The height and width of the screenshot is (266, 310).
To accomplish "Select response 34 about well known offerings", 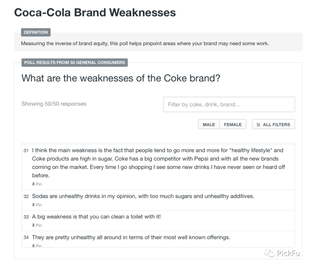I will 131,237.
